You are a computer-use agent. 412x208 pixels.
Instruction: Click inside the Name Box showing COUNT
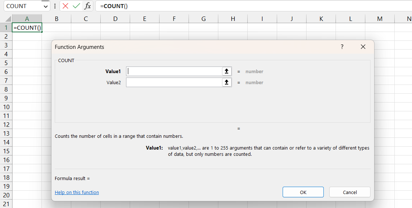(22, 6)
